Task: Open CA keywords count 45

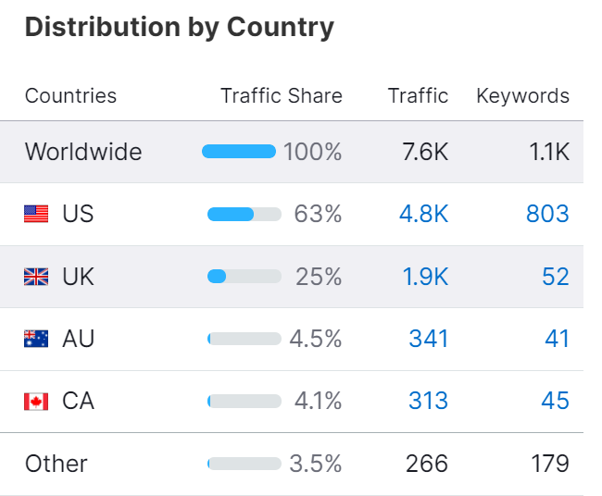Action: pos(556,402)
